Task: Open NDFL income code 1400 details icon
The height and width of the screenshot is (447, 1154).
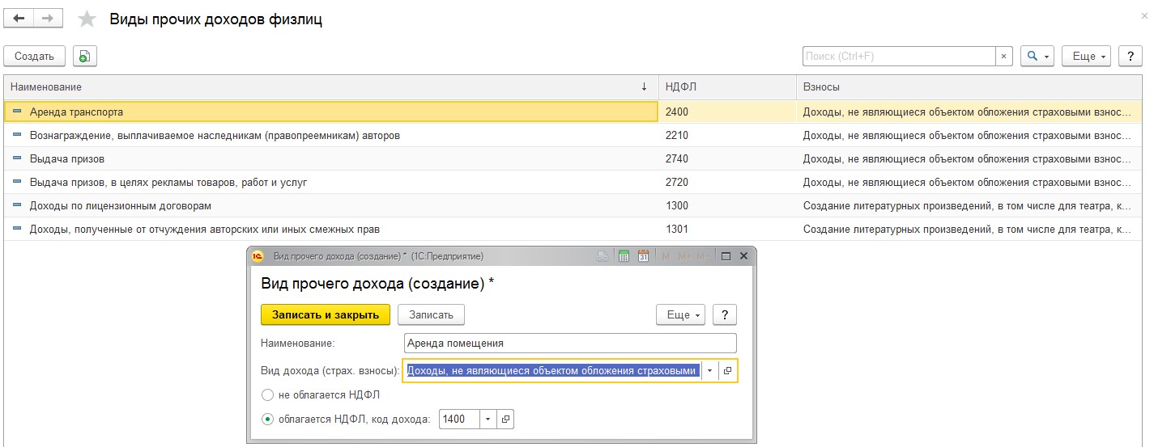Action: [x=505, y=419]
